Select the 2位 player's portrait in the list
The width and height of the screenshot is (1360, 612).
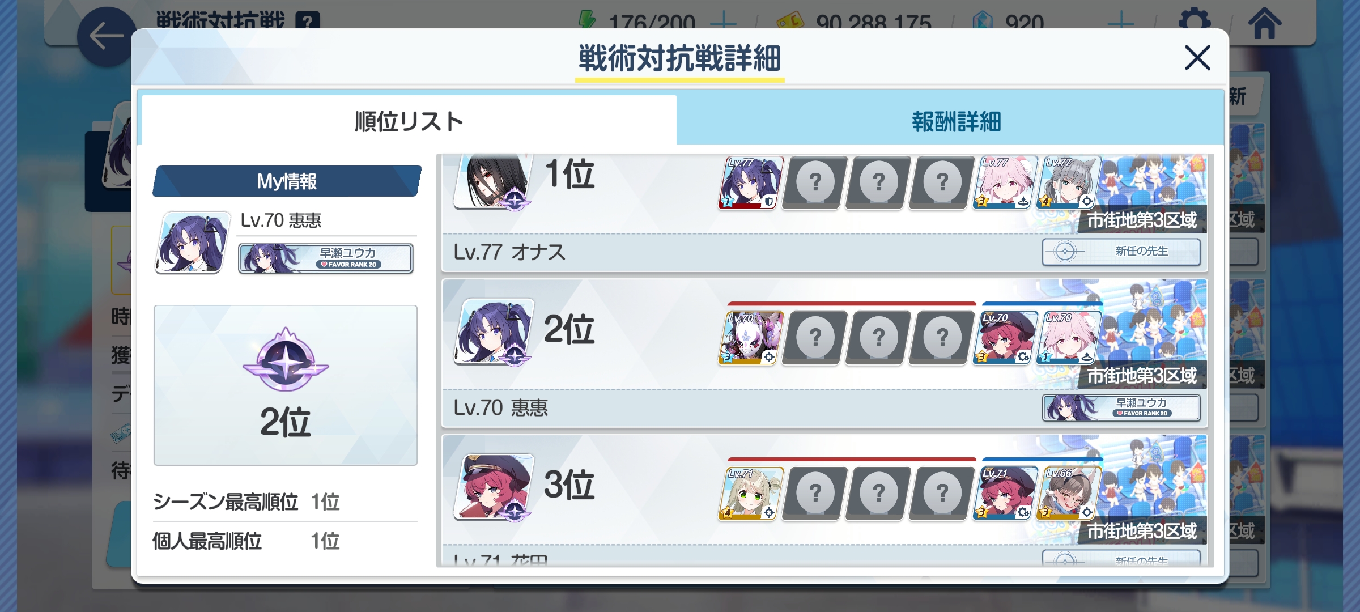pyautogui.click(x=494, y=331)
